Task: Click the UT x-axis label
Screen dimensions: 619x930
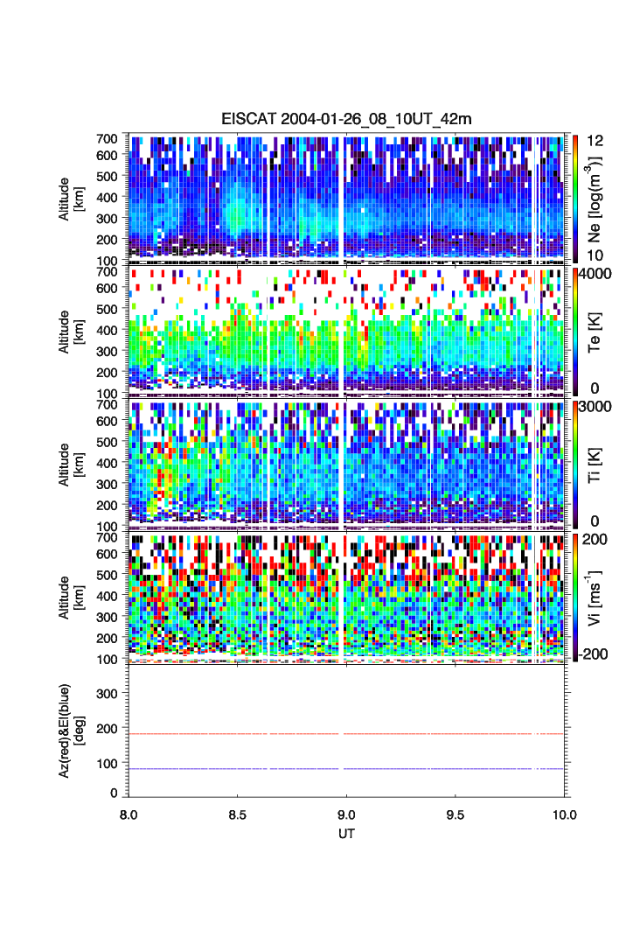Action: (347, 834)
